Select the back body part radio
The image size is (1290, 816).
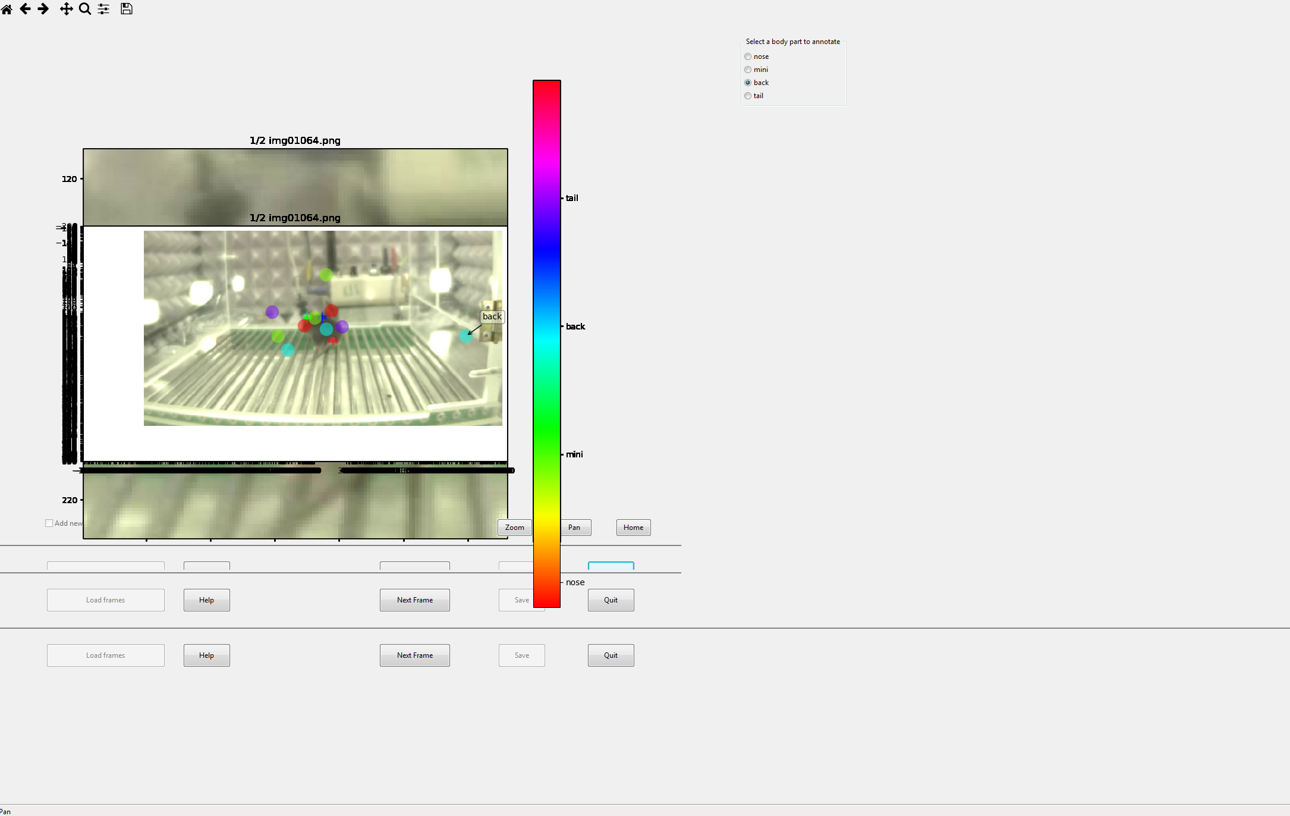748,83
